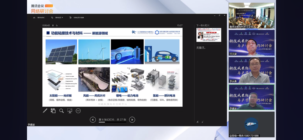Go to the previous slide
The height and width of the screenshot is (140, 303).
pos(93,120)
